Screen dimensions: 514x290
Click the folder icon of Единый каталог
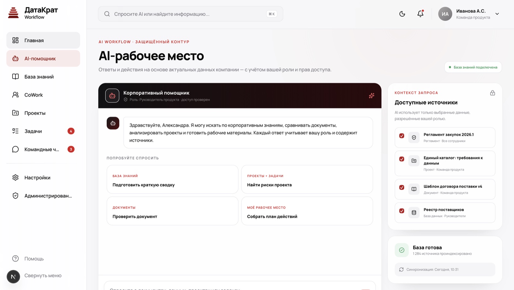pos(414,161)
